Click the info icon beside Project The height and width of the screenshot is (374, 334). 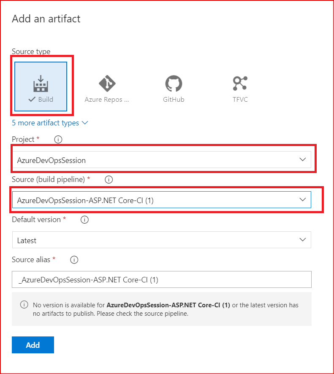click(x=58, y=139)
